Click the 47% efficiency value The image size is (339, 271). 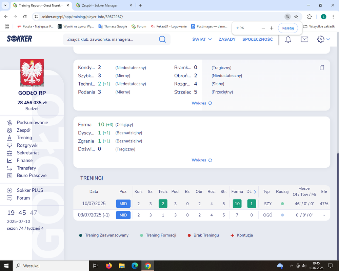pos(324,204)
